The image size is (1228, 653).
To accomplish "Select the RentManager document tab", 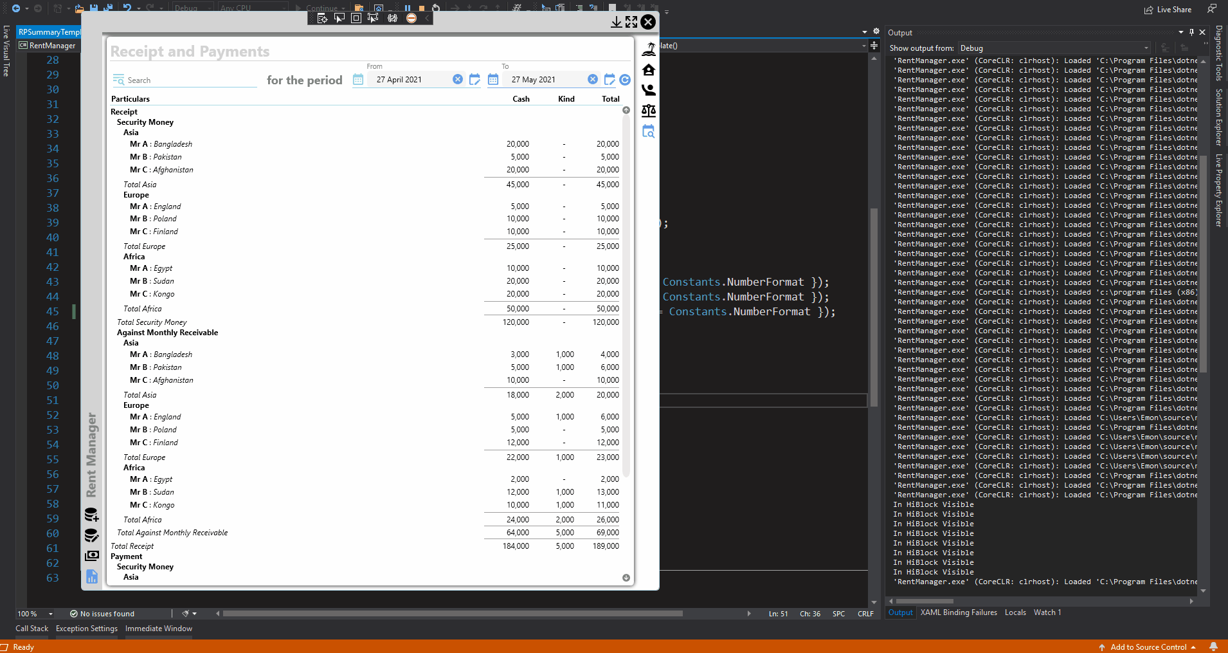I will coord(51,45).
